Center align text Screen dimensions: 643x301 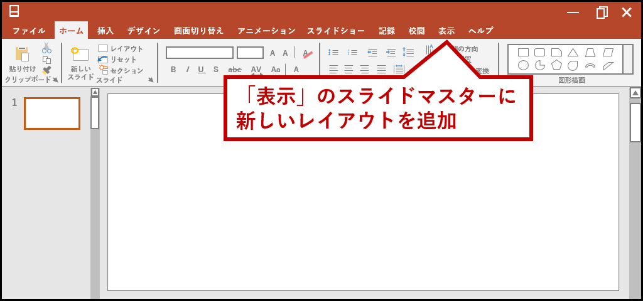tap(349, 69)
